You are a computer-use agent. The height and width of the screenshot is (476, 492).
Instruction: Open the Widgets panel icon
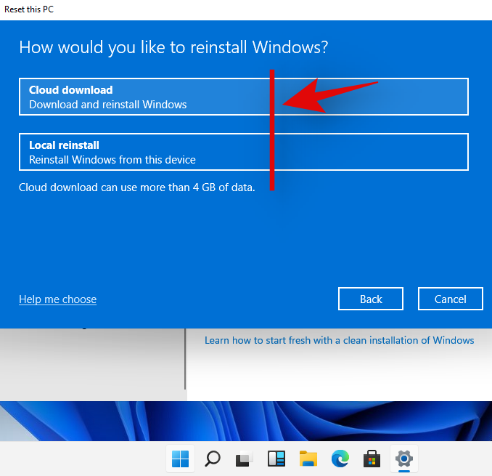(276, 459)
